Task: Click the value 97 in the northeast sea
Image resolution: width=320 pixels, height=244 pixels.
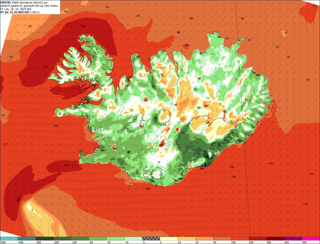Action: 249,40
